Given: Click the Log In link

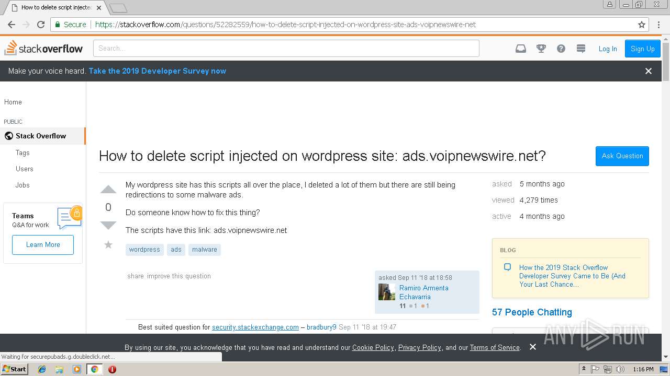Looking at the screenshot, I should coord(608,49).
